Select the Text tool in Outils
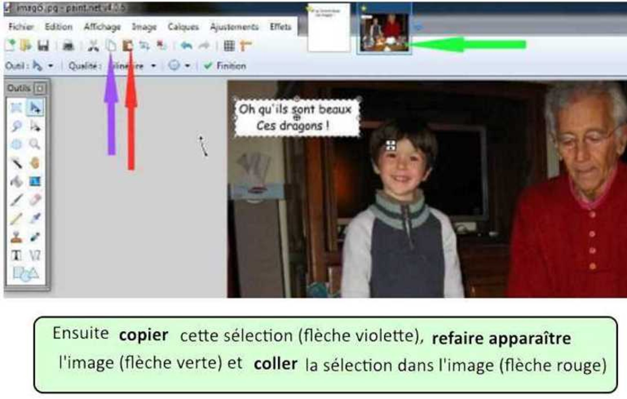The width and height of the screenshot is (627, 399). pos(16,255)
